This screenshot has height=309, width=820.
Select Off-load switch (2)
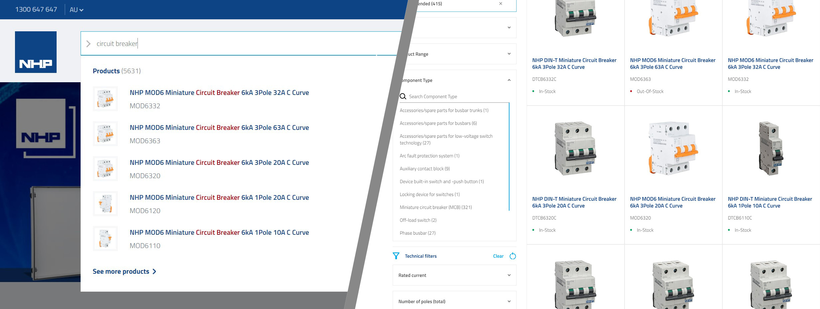418,220
